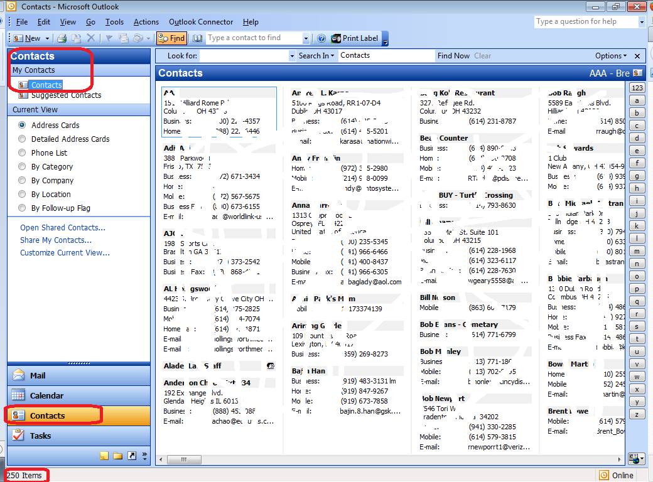Click the Online status in status bar

click(617, 475)
